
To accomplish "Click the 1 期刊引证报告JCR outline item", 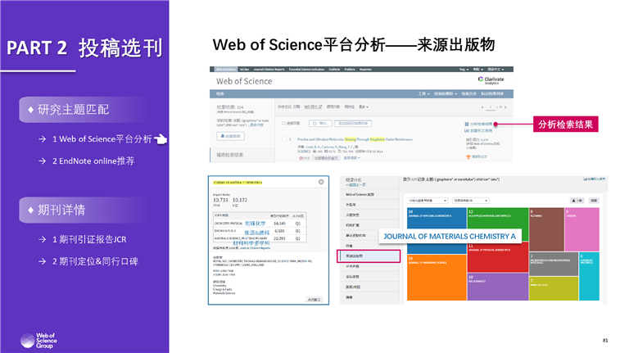I will [89, 239].
